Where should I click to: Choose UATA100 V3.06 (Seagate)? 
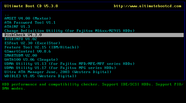(31, 60)
